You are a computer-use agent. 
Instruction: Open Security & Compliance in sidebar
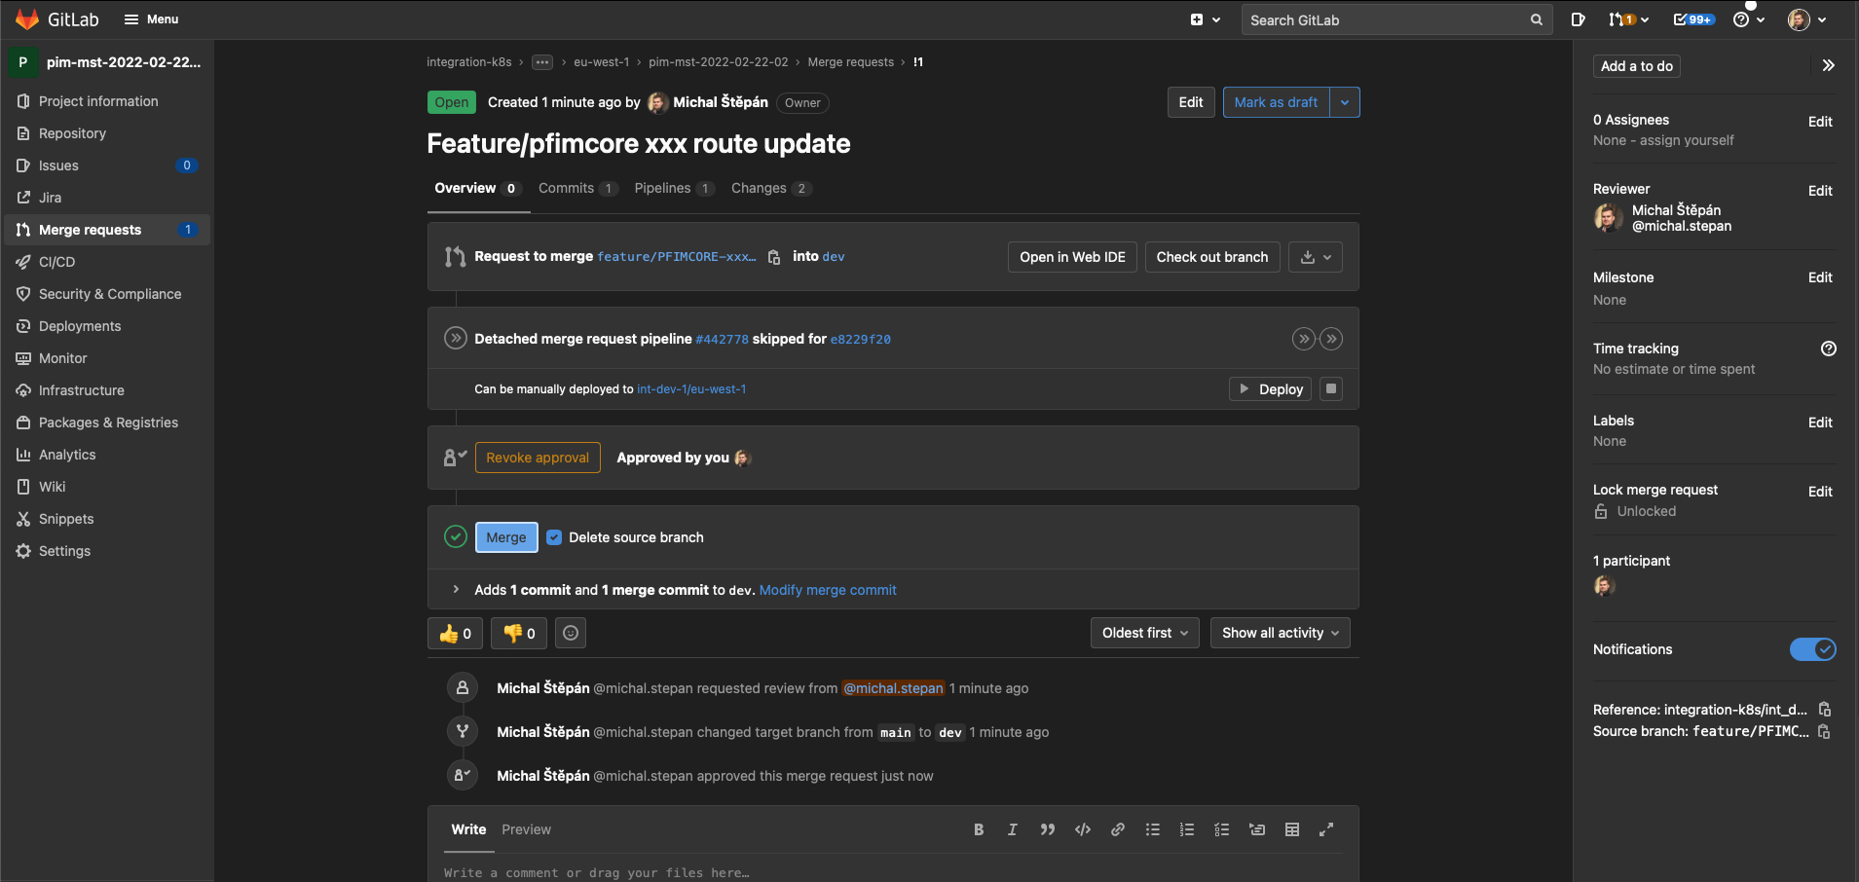[x=107, y=294]
